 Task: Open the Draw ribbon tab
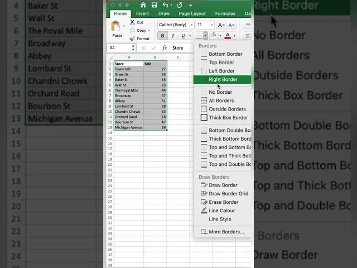(164, 13)
